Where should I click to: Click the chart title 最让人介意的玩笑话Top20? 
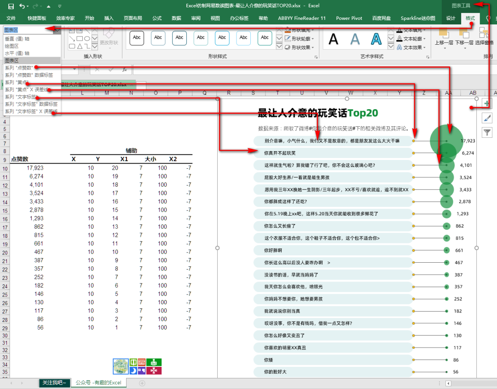pos(318,113)
